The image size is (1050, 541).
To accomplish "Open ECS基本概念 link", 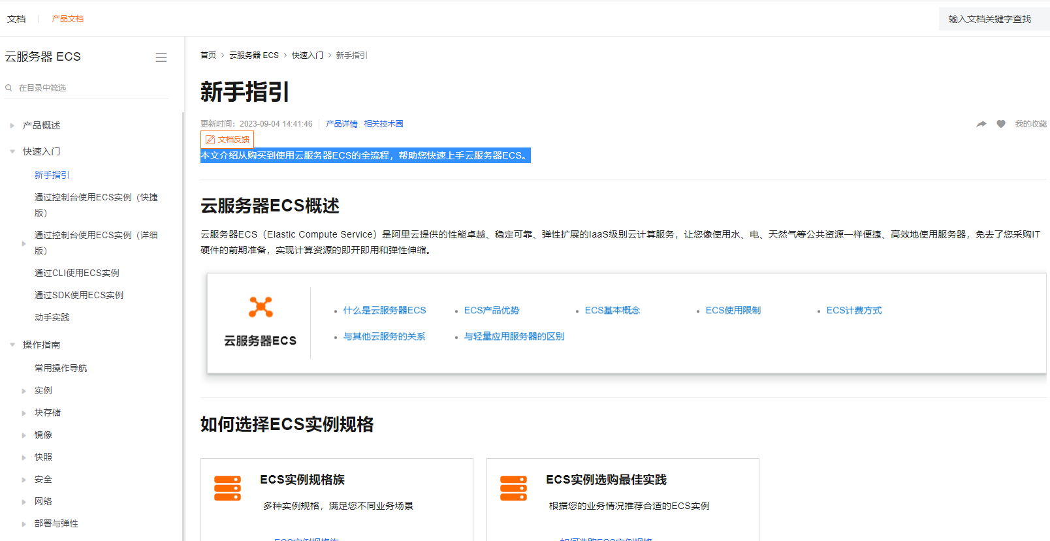I will (x=612, y=311).
